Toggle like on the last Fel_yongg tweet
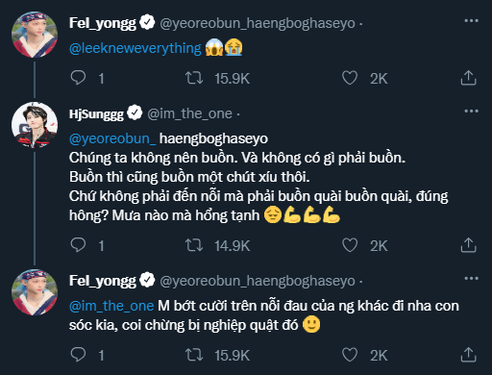The height and width of the screenshot is (375, 492). coord(350,355)
